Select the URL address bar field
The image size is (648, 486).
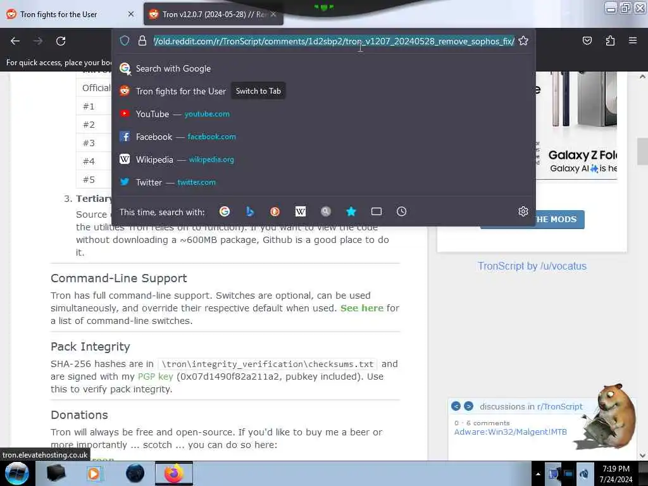333,41
